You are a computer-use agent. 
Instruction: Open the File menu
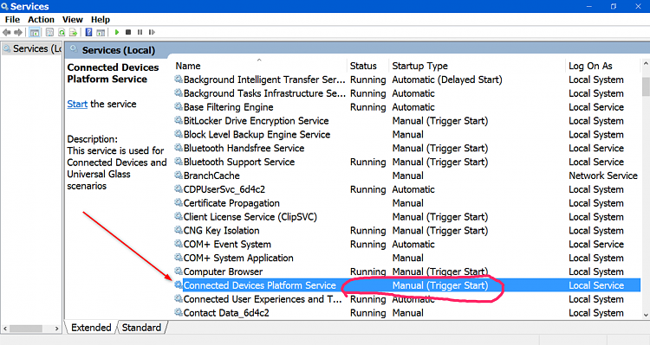[x=12, y=19]
